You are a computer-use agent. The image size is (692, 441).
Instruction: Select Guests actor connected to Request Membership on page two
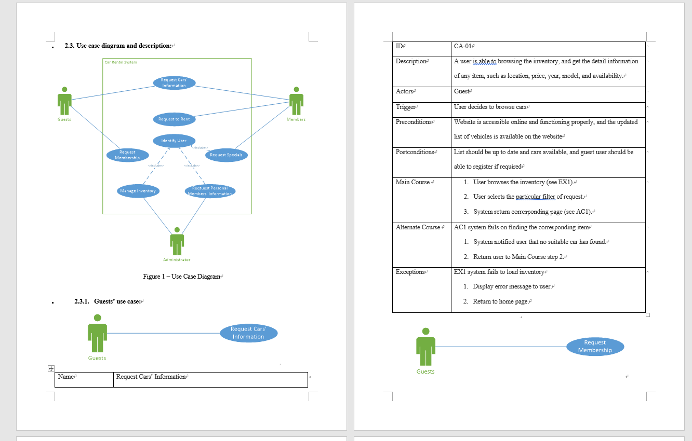tap(425, 347)
